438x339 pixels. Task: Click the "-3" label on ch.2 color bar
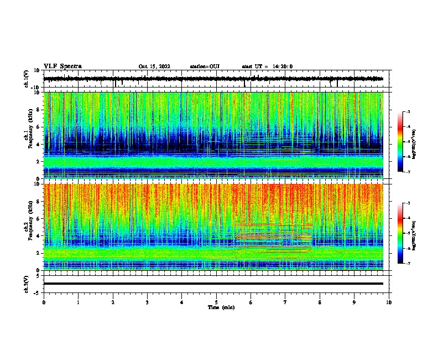pos(408,203)
